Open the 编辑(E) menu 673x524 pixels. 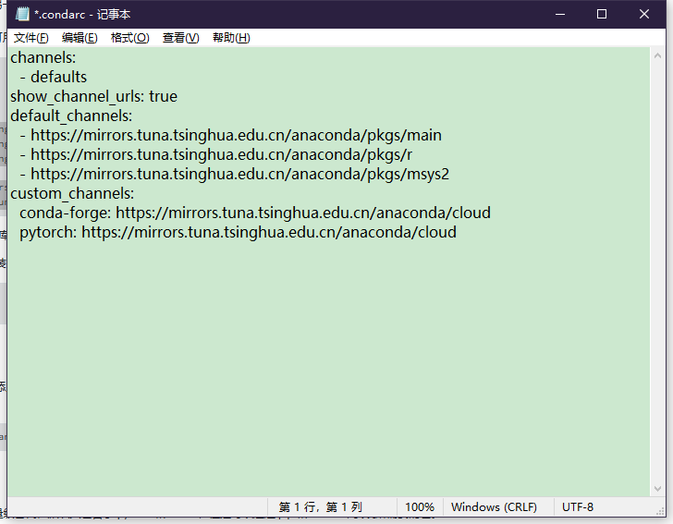point(80,38)
